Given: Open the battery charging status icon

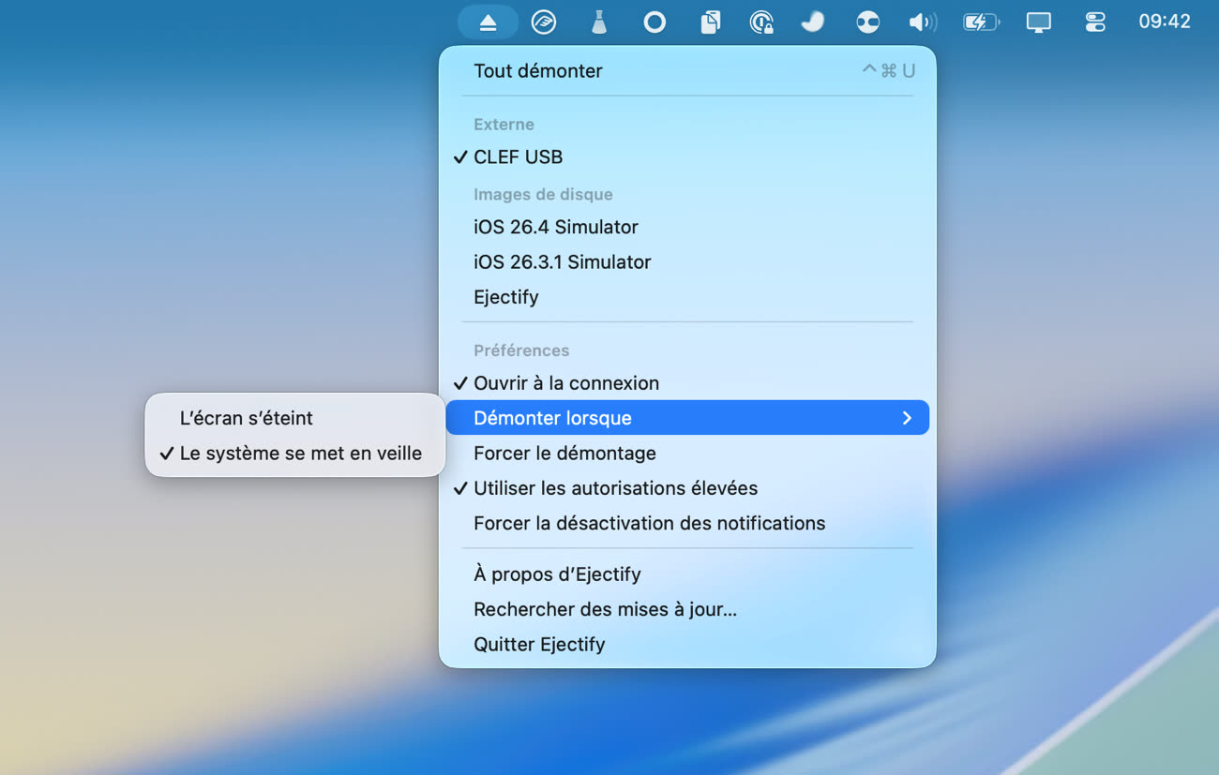Looking at the screenshot, I should tap(981, 22).
